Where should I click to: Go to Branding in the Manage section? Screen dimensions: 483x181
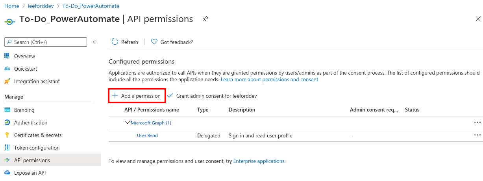(24, 110)
